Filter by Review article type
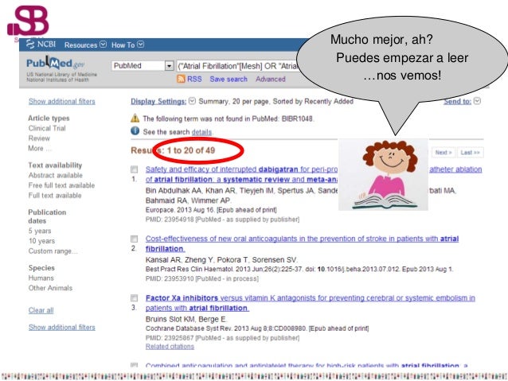This screenshot has width=508, height=381. click(x=39, y=138)
